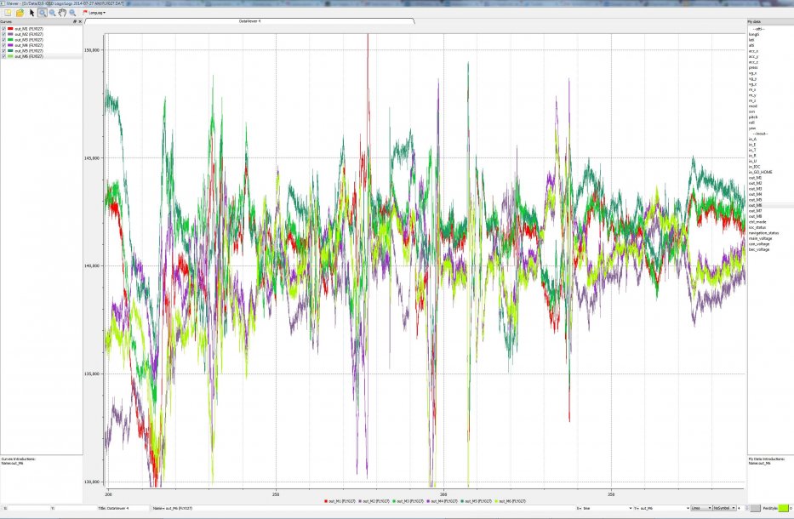
Task: Open a log file with folder icon
Action: click(x=20, y=13)
